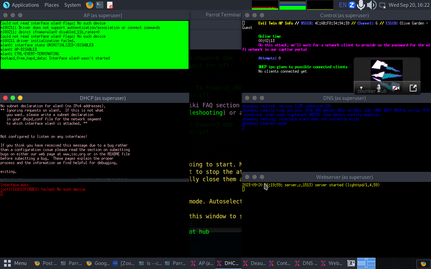Viewport: 431px width, 269px height.
Task: Switch to the DNS taskbar window
Action: (306, 263)
